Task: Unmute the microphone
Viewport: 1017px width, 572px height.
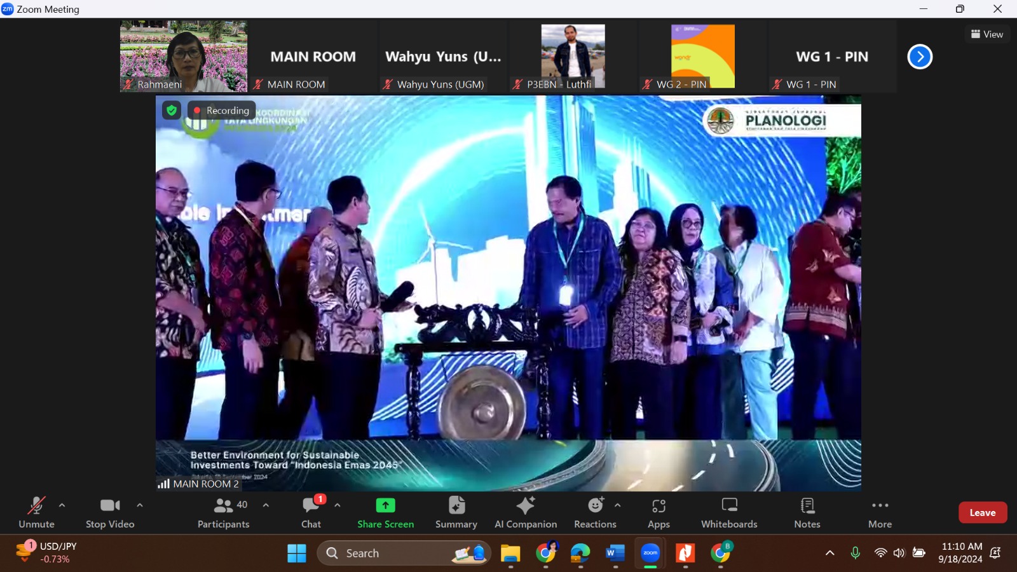Action: (x=36, y=512)
